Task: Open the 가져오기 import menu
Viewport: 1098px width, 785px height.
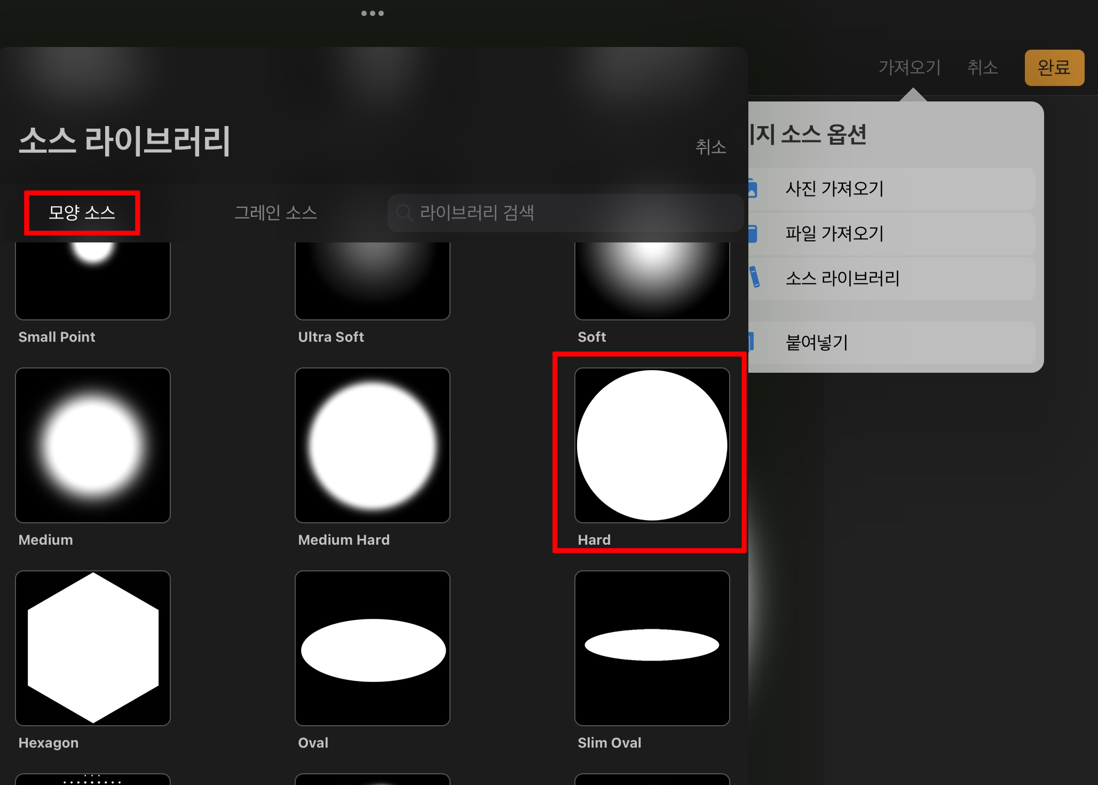Action: [910, 67]
